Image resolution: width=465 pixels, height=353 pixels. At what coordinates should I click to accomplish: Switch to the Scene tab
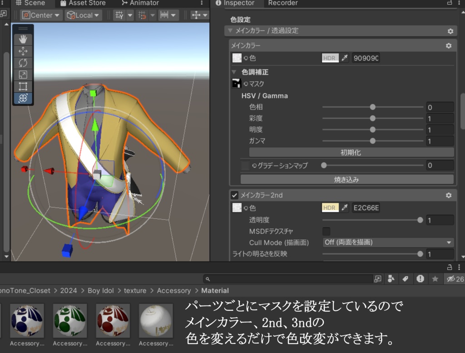click(x=30, y=3)
